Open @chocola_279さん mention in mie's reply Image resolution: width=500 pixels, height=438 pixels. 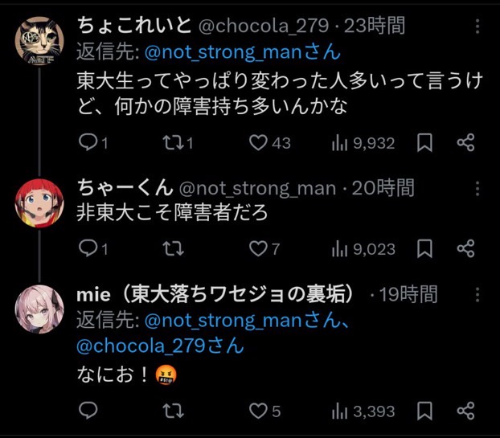[160, 346]
